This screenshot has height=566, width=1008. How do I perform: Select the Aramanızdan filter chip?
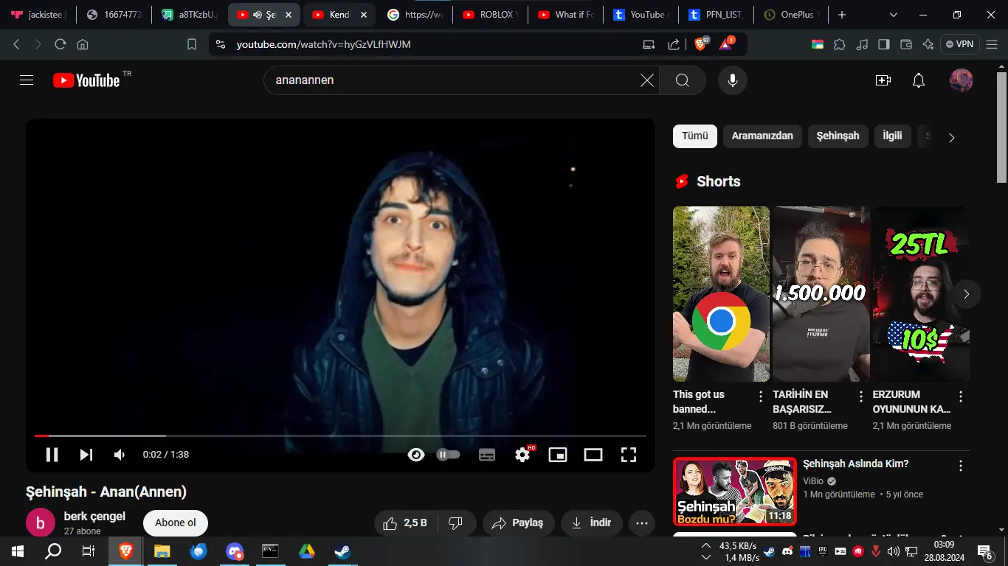[x=762, y=136]
